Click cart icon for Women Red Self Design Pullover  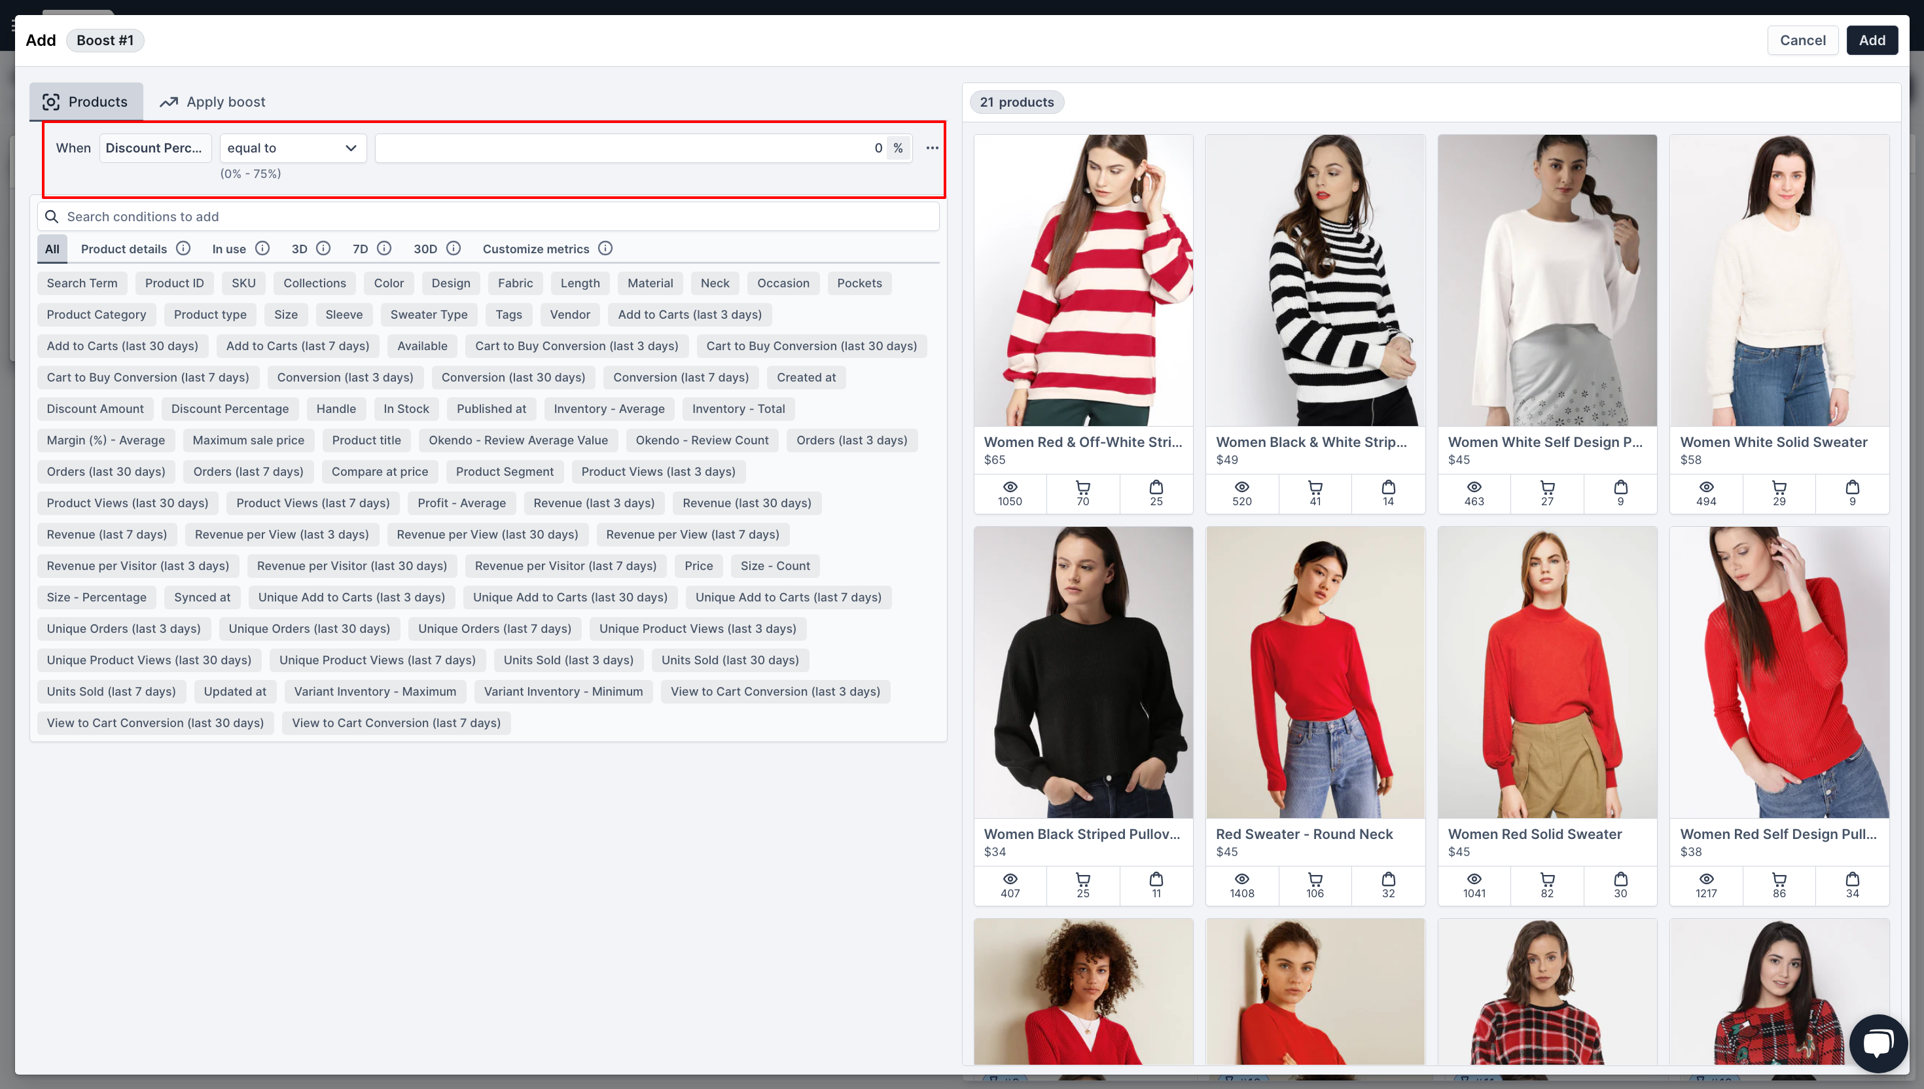point(1779,879)
